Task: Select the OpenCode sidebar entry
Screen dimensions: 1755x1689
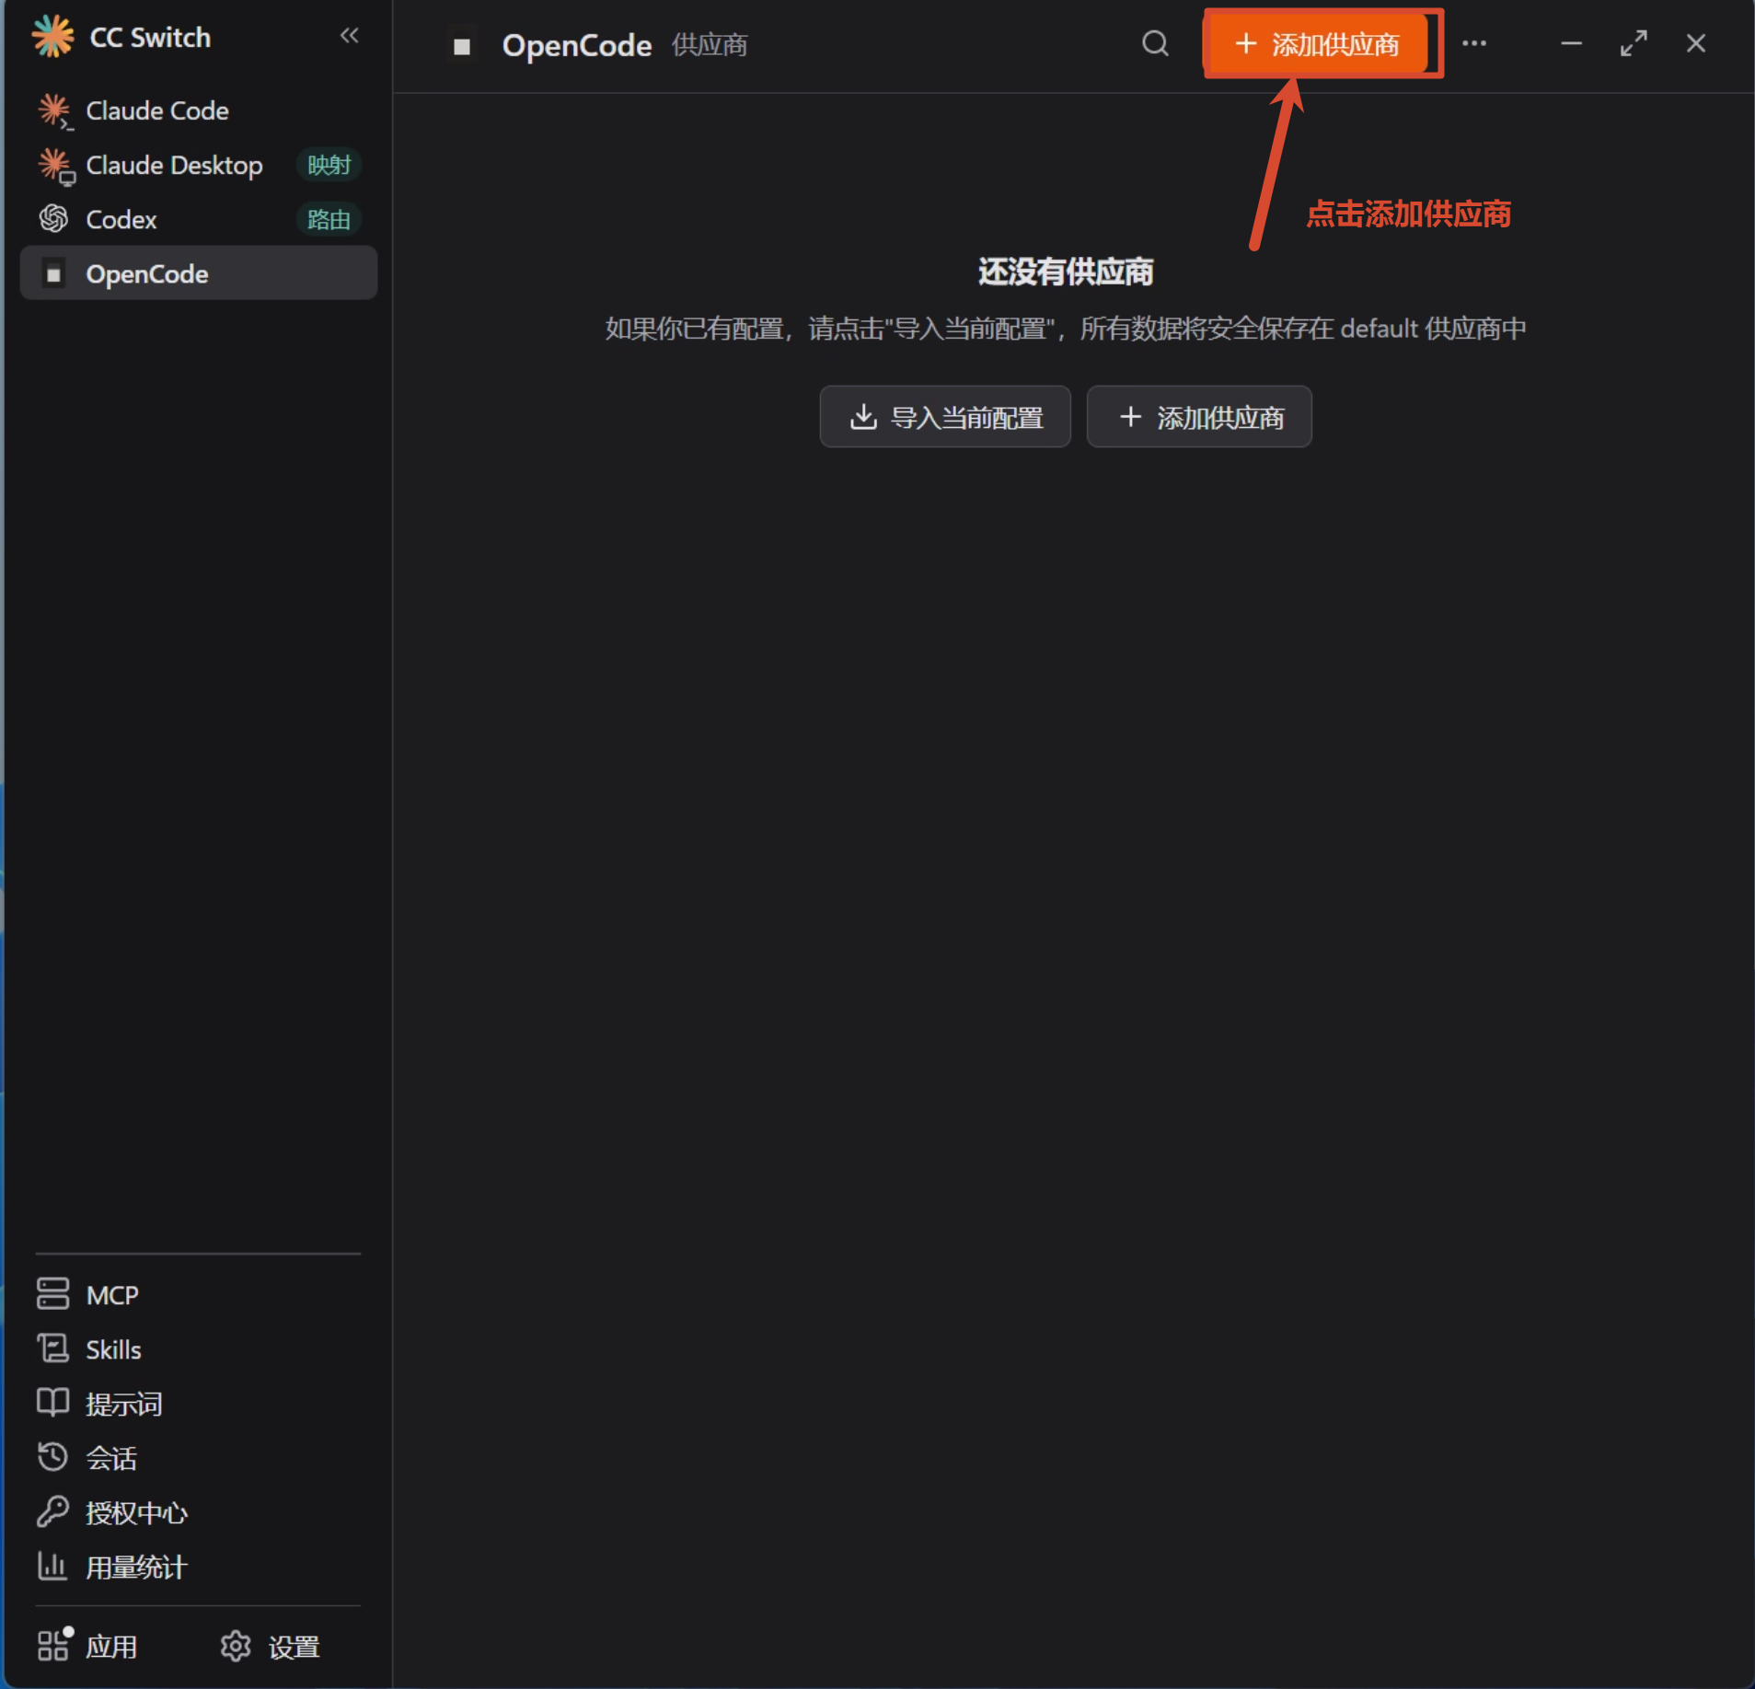Action: tap(198, 273)
